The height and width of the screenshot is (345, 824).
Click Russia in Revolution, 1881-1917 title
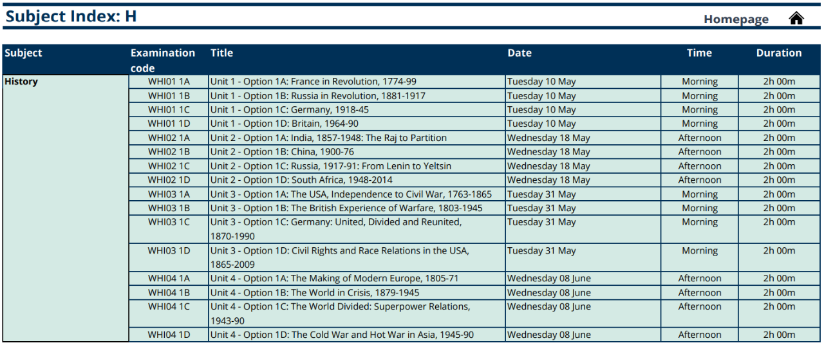[317, 96]
